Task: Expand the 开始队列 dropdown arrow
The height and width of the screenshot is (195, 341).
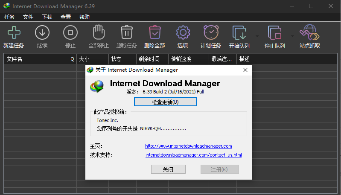Action: pos(257,36)
